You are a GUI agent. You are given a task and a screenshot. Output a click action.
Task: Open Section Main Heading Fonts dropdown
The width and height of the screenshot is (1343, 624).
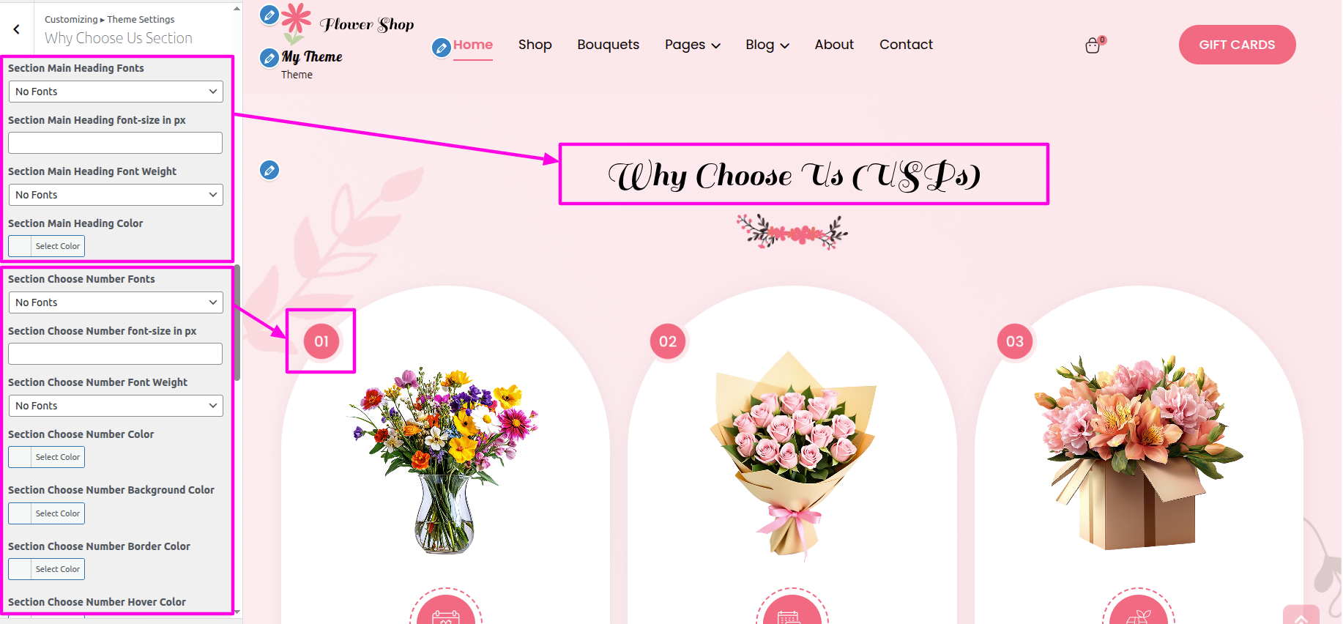click(116, 92)
